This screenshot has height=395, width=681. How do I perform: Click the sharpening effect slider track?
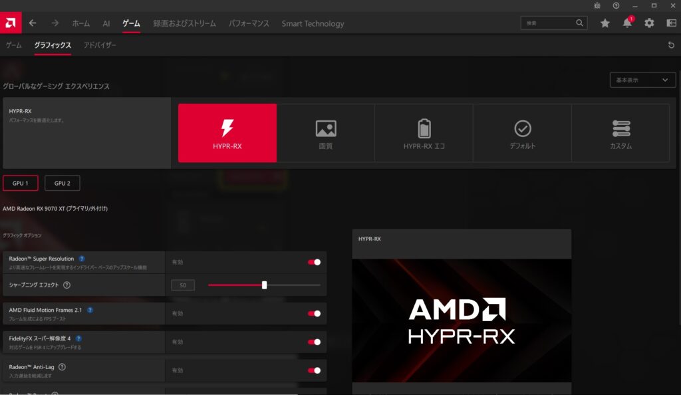(x=293, y=285)
